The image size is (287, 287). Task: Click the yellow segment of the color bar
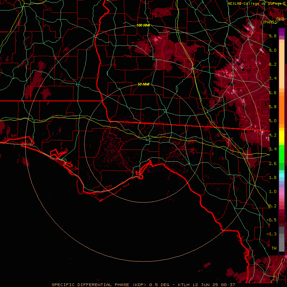282,136
